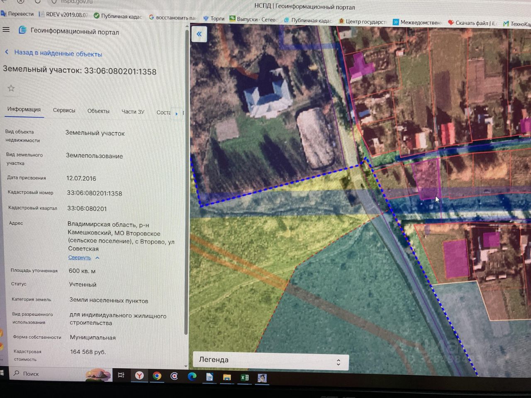Click the Форма собственности field label
The width and height of the screenshot is (531, 398).
tap(37, 337)
